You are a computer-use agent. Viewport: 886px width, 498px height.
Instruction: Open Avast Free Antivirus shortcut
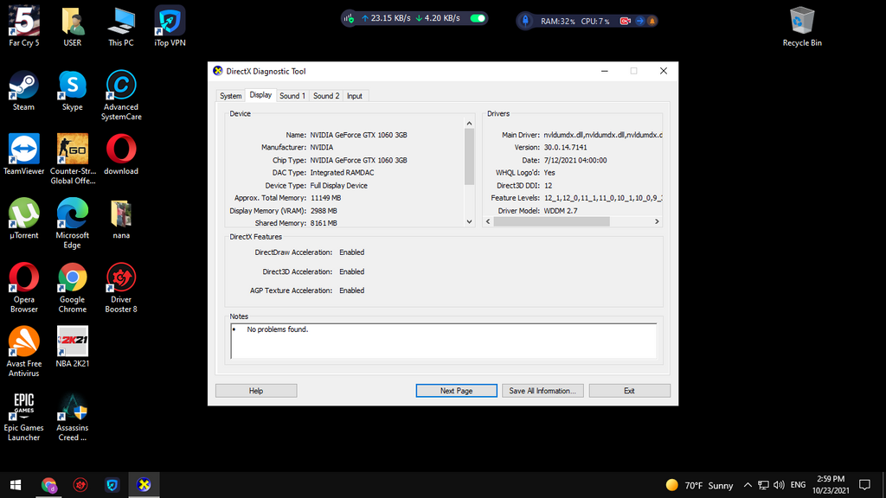23,353
